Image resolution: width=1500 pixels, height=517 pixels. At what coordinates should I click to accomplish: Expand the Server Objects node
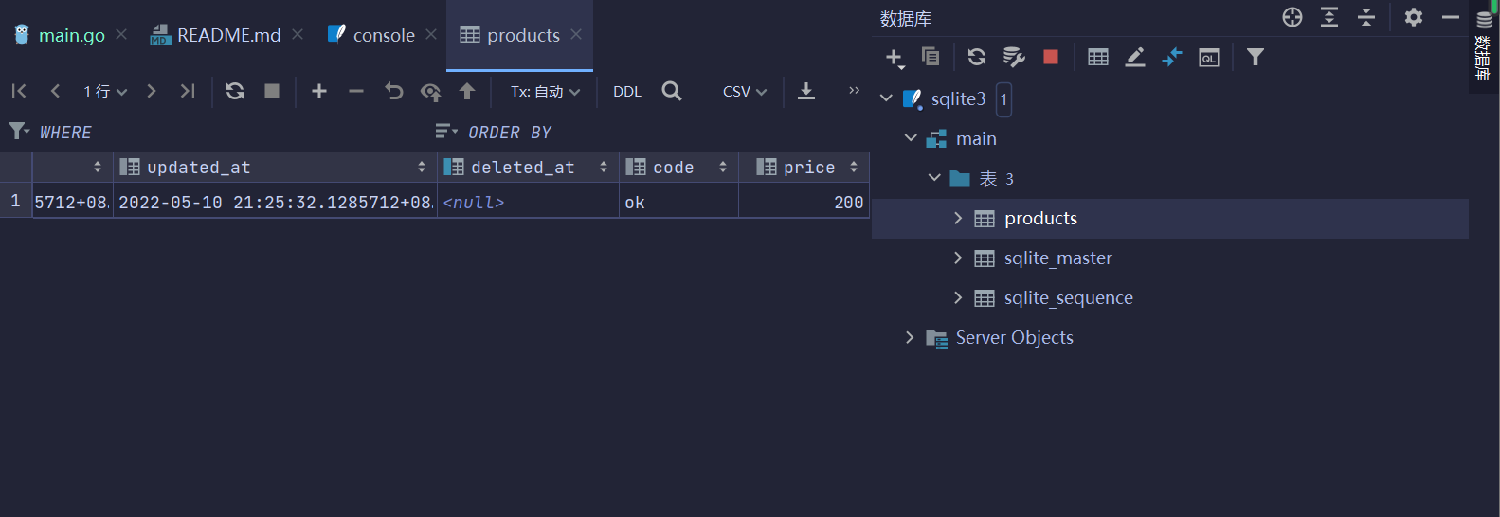tap(910, 338)
